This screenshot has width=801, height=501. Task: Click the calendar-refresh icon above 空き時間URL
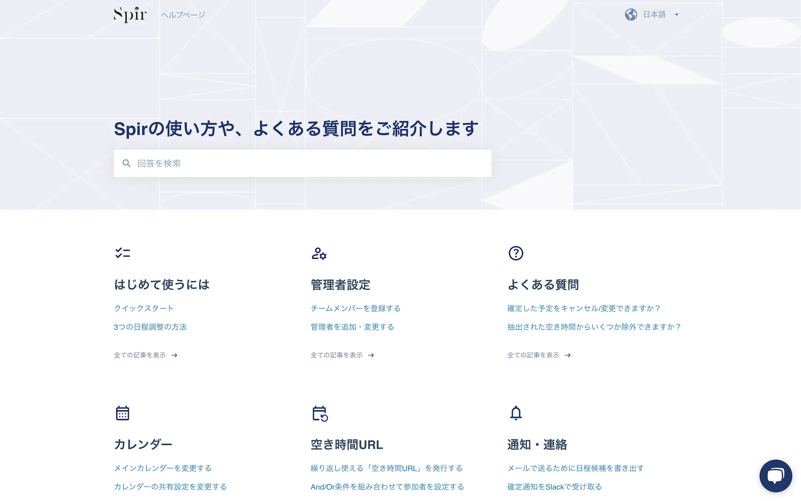[320, 413]
